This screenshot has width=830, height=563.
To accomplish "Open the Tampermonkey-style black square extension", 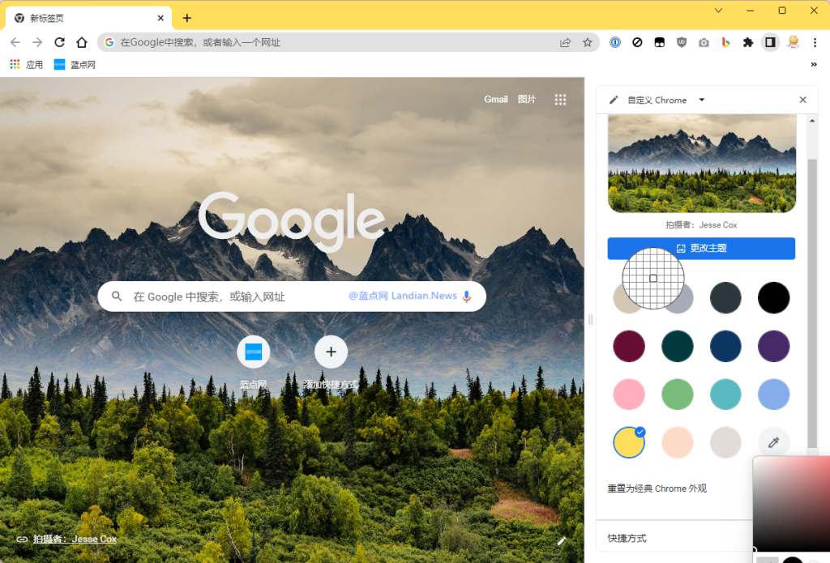I will point(660,42).
